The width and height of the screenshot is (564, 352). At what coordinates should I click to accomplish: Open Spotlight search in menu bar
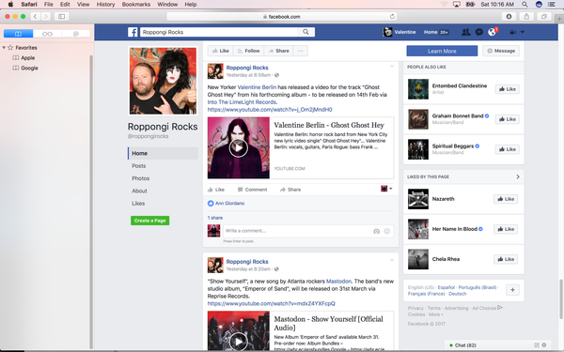(525, 5)
